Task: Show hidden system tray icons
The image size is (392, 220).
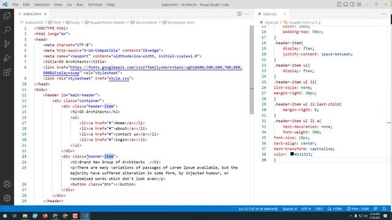Action: coord(350,216)
